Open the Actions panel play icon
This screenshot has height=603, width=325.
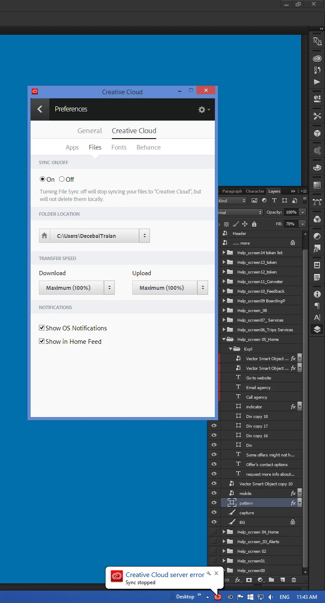pos(317,82)
